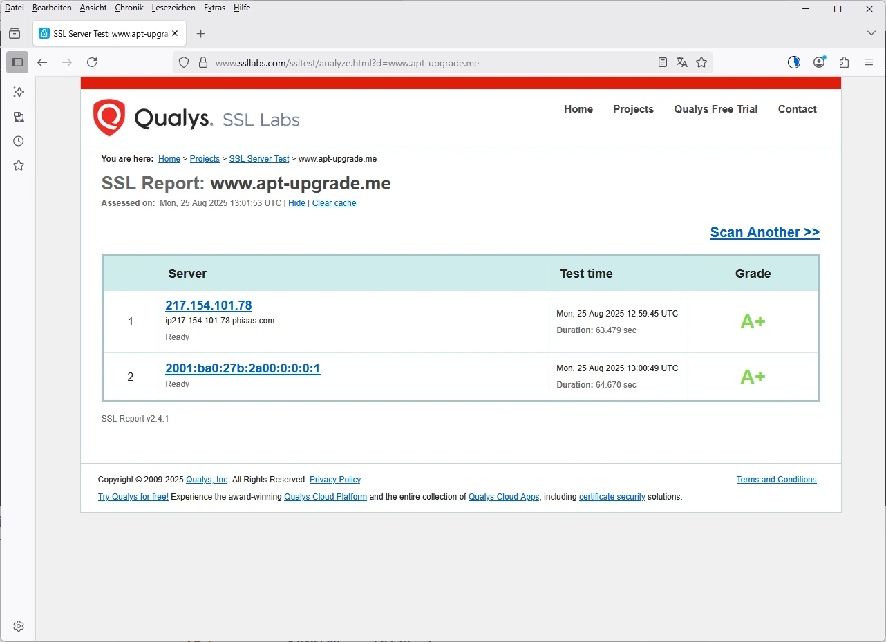The image size is (886, 642).
Task: Go back with the back arrow
Action: coord(42,62)
